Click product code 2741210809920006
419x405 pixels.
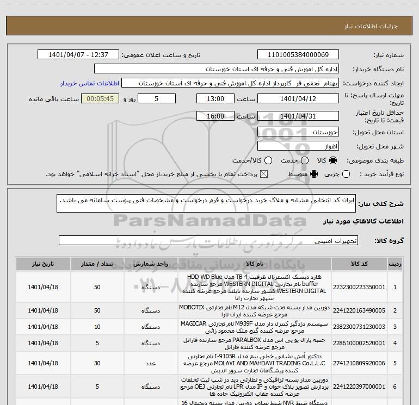359,363
